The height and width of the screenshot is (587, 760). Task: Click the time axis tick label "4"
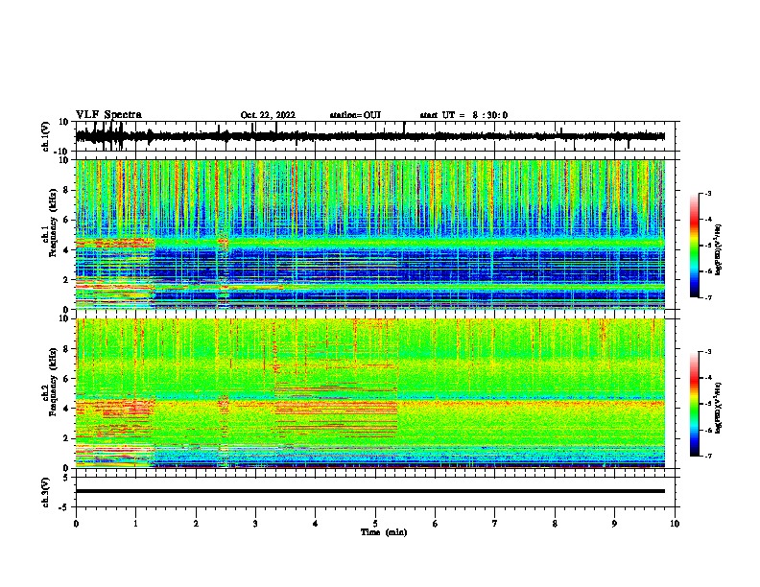316,524
